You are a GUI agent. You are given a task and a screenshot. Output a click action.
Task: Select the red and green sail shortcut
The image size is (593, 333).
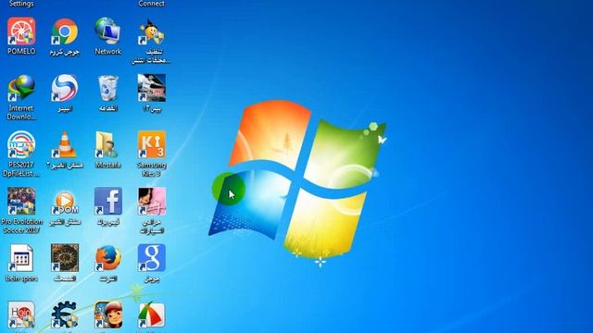click(151, 314)
